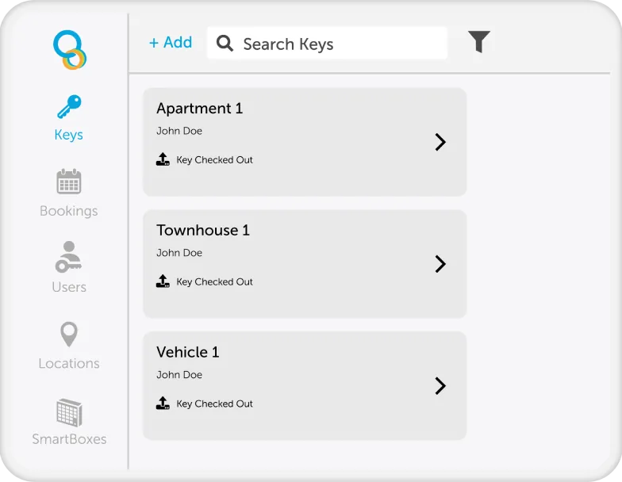The height and width of the screenshot is (482, 622).
Task: Click the magnifier search icon
Action: [x=225, y=43]
